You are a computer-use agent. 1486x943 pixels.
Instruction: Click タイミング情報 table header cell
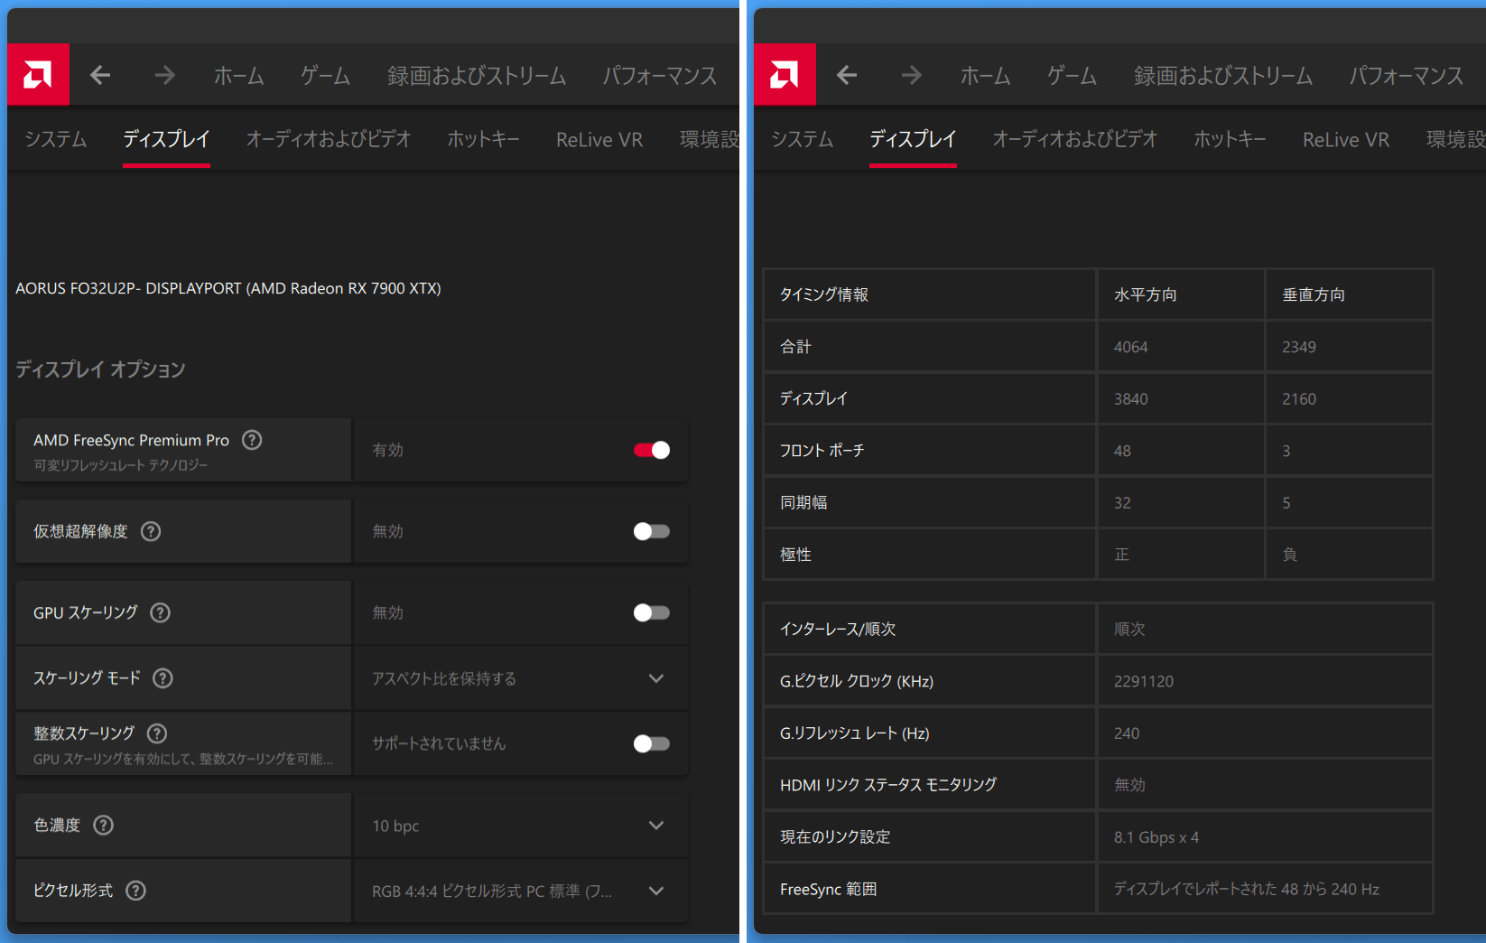(x=930, y=294)
